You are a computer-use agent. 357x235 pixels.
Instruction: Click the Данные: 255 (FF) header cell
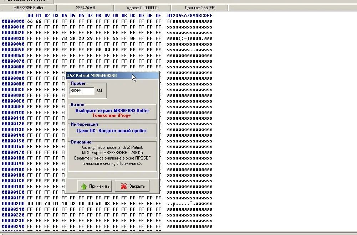(x=200, y=8)
